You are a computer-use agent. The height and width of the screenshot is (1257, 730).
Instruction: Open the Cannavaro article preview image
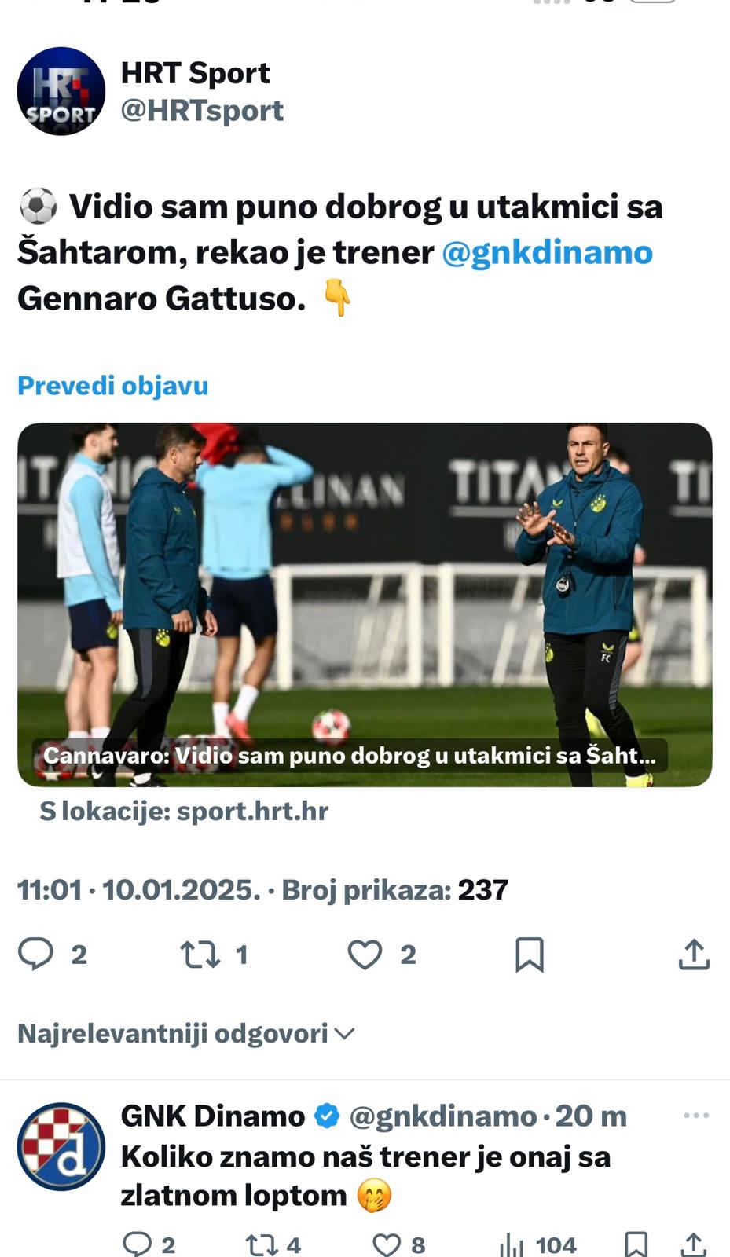click(365, 605)
